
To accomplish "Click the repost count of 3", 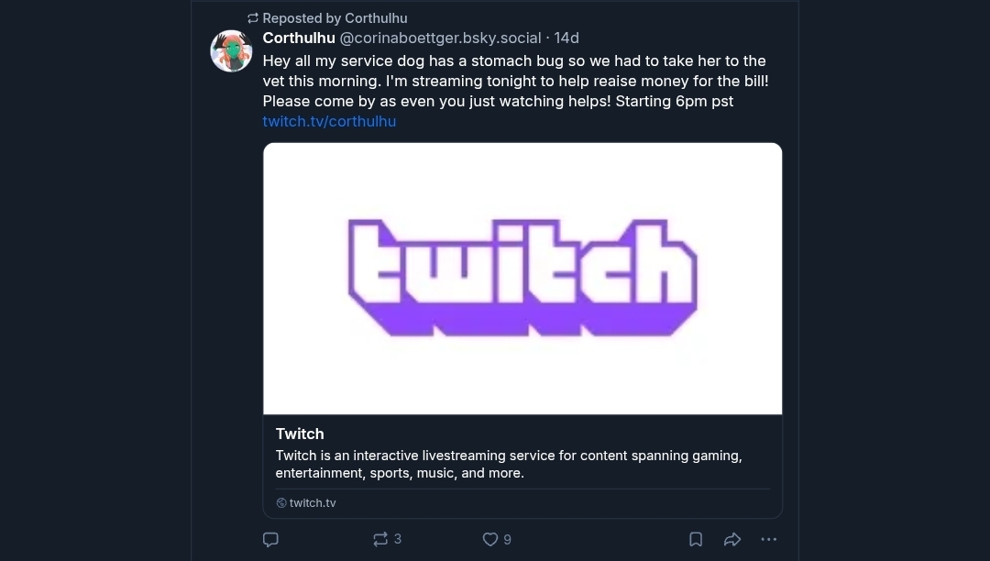I will tap(398, 539).
